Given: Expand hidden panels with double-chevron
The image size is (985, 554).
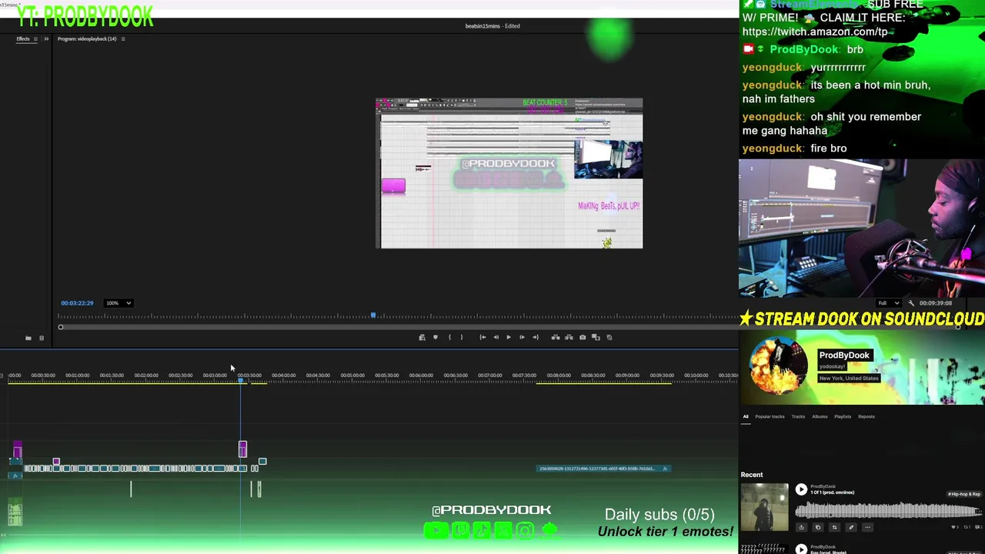Looking at the screenshot, I should tap(45, 38).
